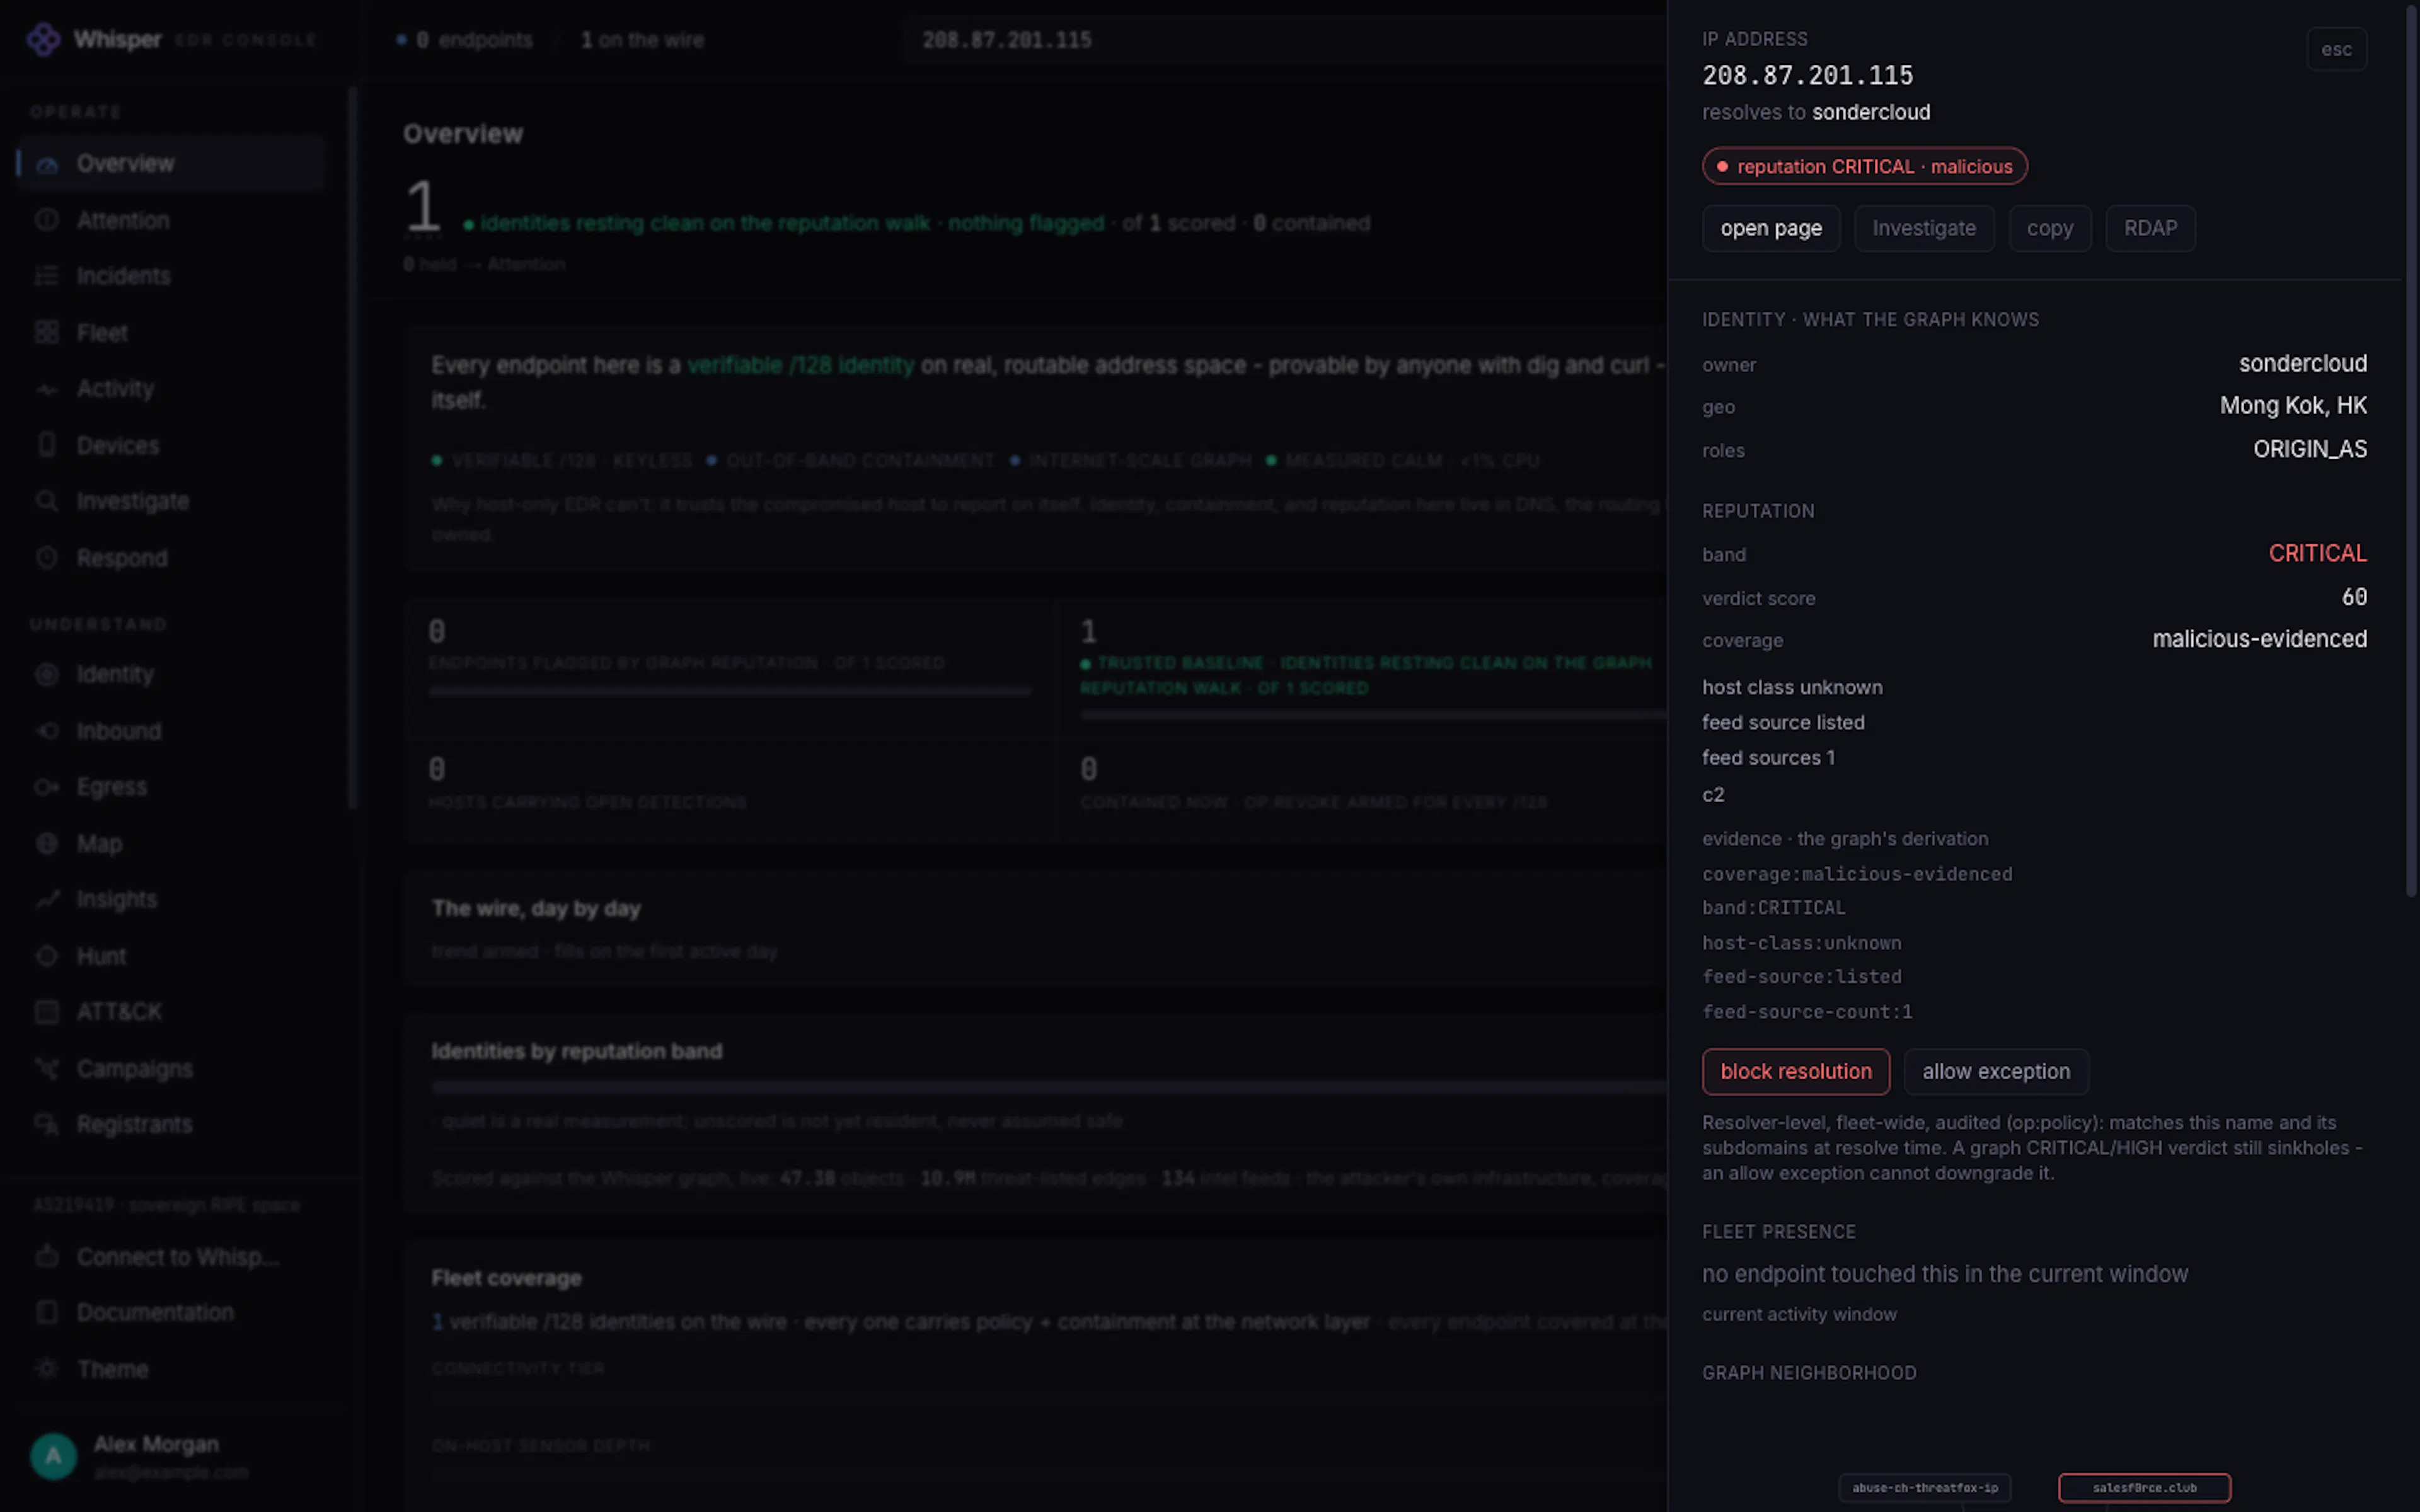Image resolution: width=2420 pixels, height=1512 pixels.
Task: Open the Documentation icon
Action: point(47,1313)
